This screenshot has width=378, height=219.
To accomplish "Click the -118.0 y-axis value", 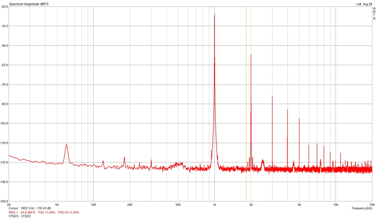I will 4,143.
